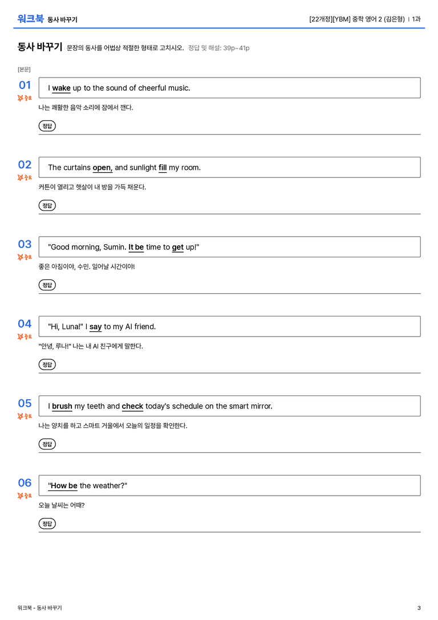Select the 정답 badge for question 03

pyautogui.click(x=47, y=285)
